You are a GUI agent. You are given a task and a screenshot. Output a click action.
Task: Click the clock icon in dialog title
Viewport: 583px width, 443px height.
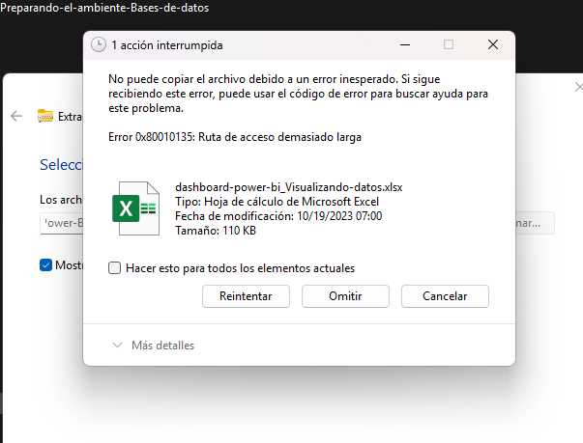tap(99, 45)
